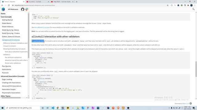The height and width of the screenshot is (110, 197).
Task: Open Raw Queries in sidebar
Action: point(6,66)
